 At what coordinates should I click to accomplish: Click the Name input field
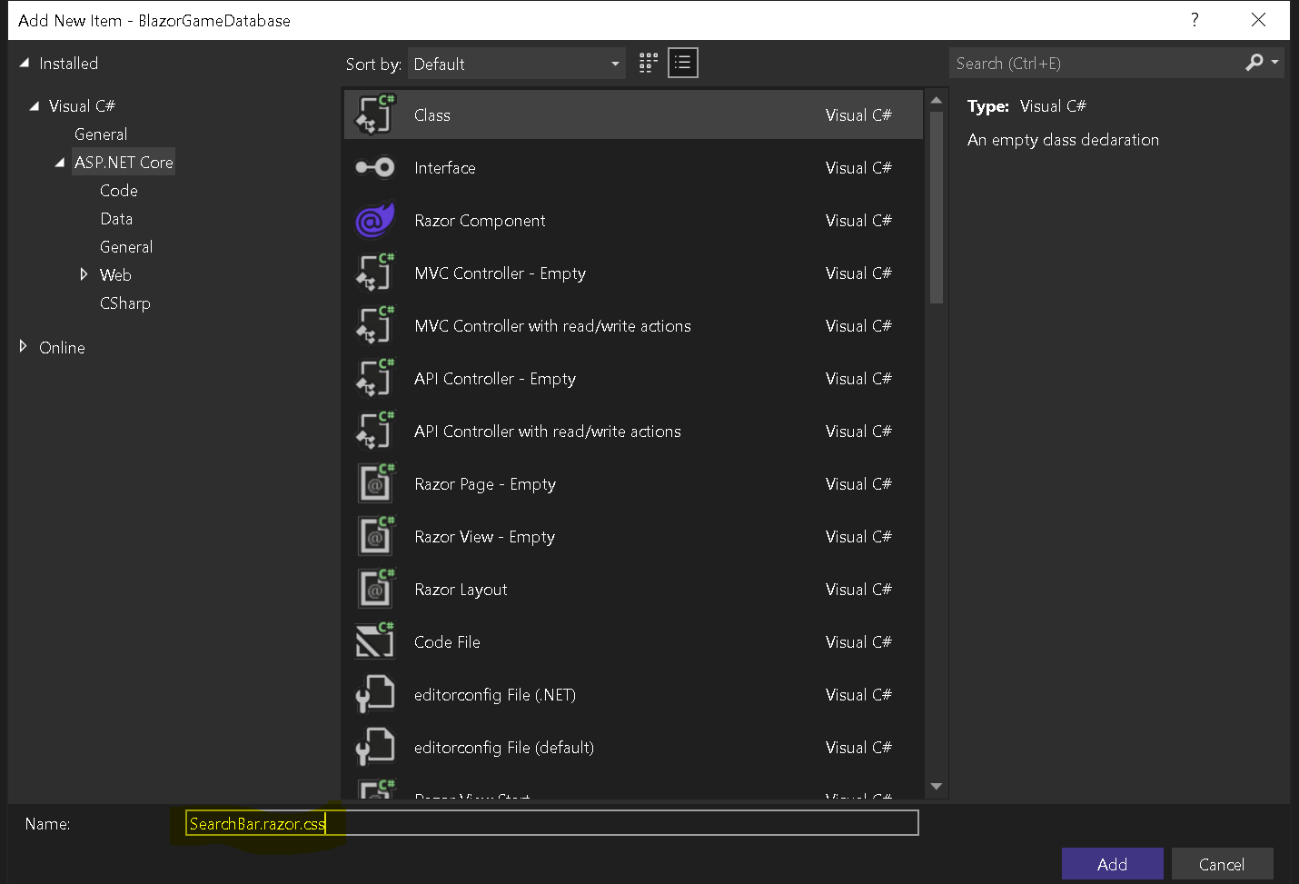coord(552,823)
